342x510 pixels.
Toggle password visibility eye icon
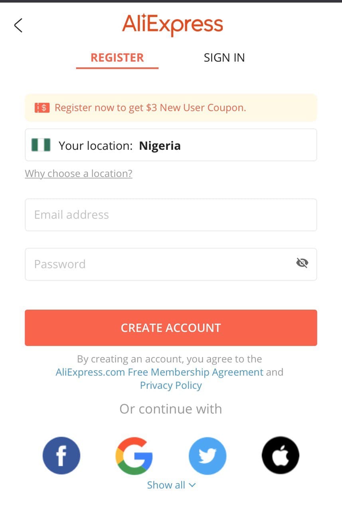[302, 263]
